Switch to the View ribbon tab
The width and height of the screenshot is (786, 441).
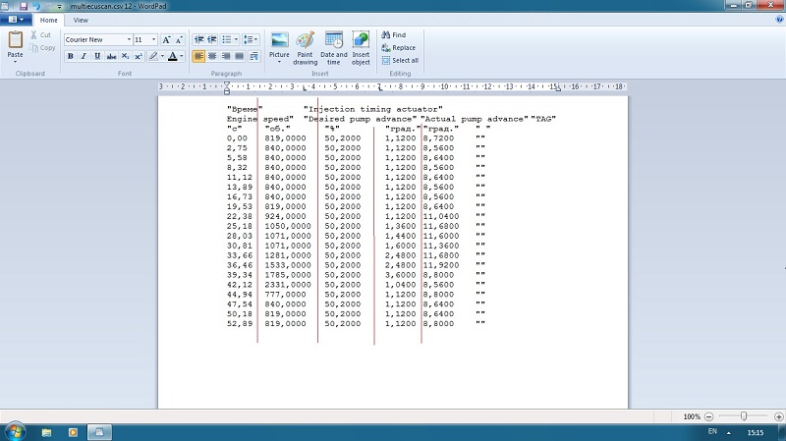tap(80, 20)
